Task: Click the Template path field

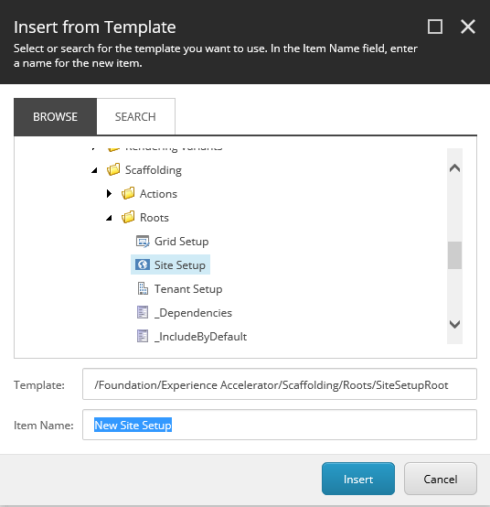Action: click(x=280, y=384)
